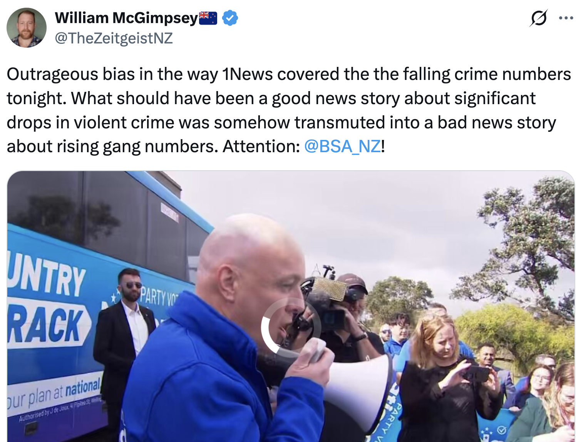
Task: Open the tweet text about 1News bias
Action: coord(289,110)
